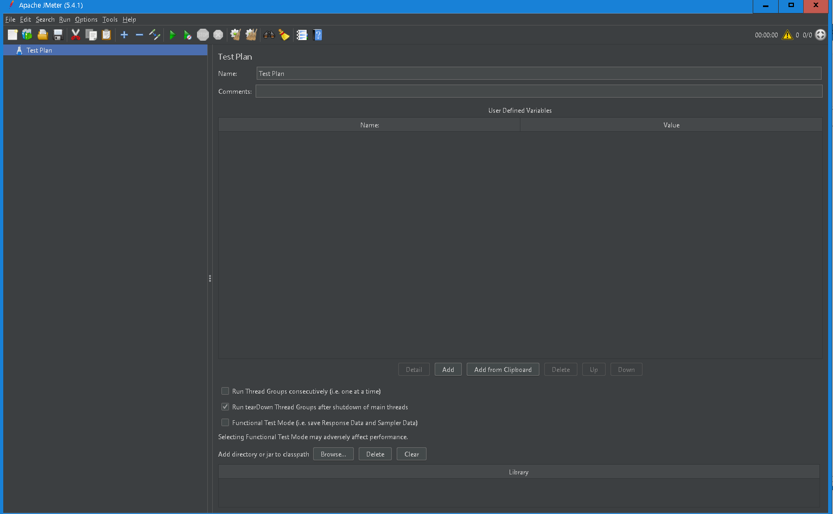Image resolution: width=833 pixels, height=514 pixels.
Task: Click the yellow warning triangle log icon
Action: (x=787, y=35)
